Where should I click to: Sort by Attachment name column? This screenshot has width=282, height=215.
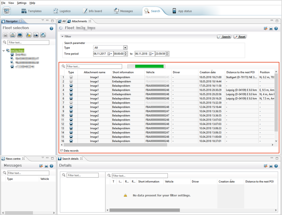coord(94,72)
